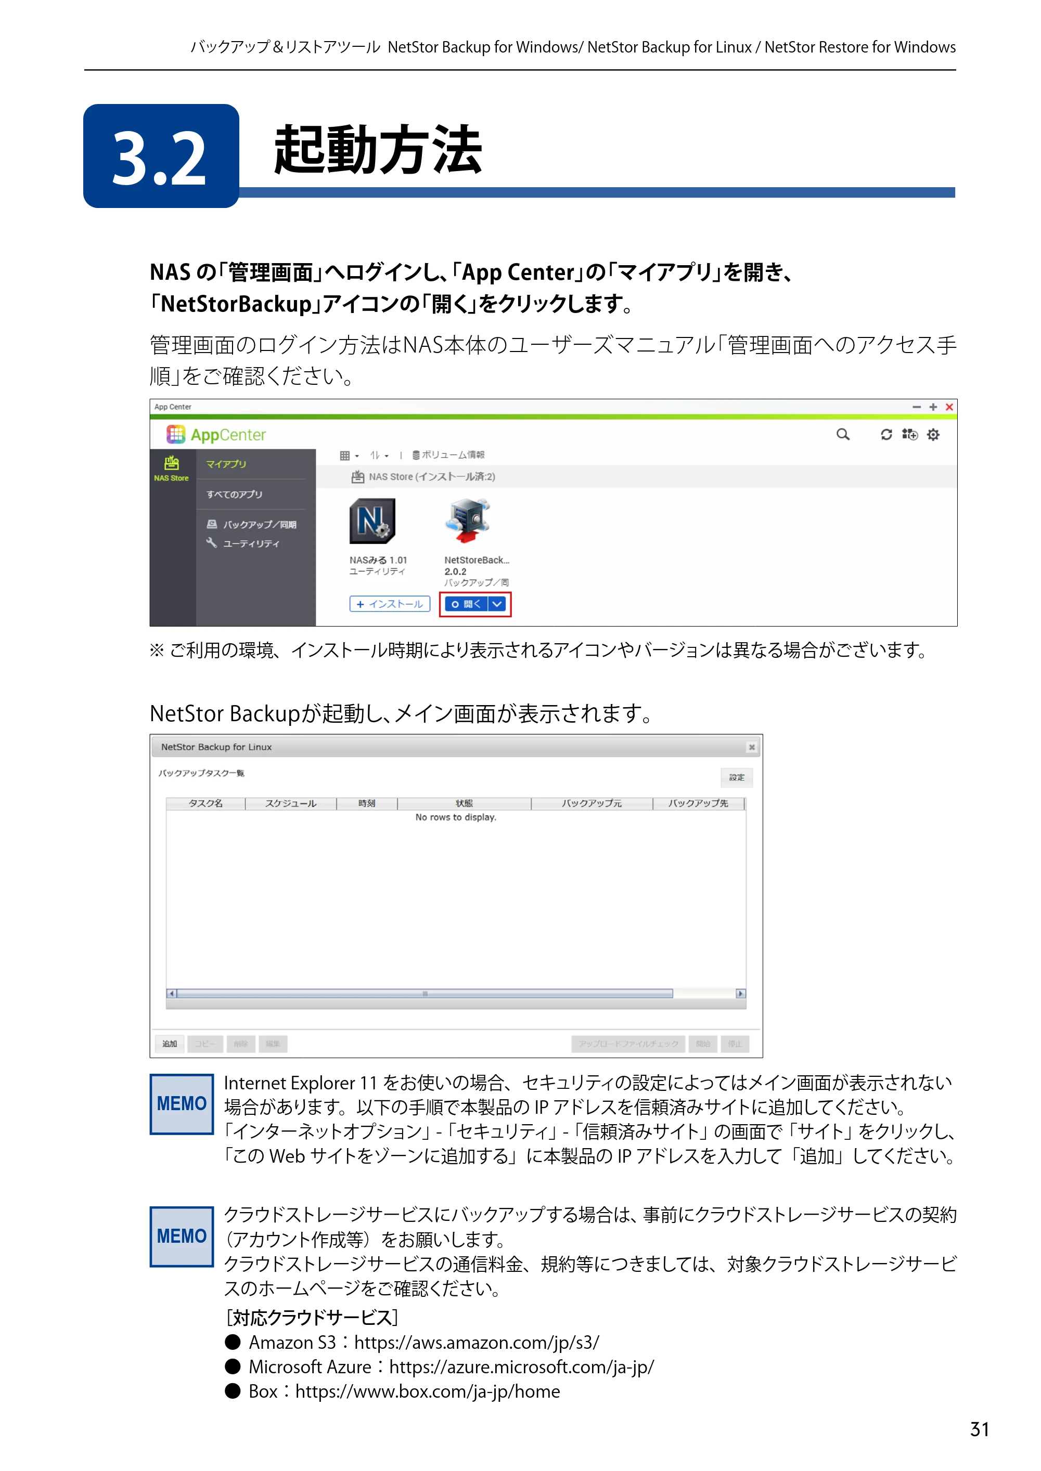Click the 状態 column header
1041x1471 pixels.
[x=464, y=803]
